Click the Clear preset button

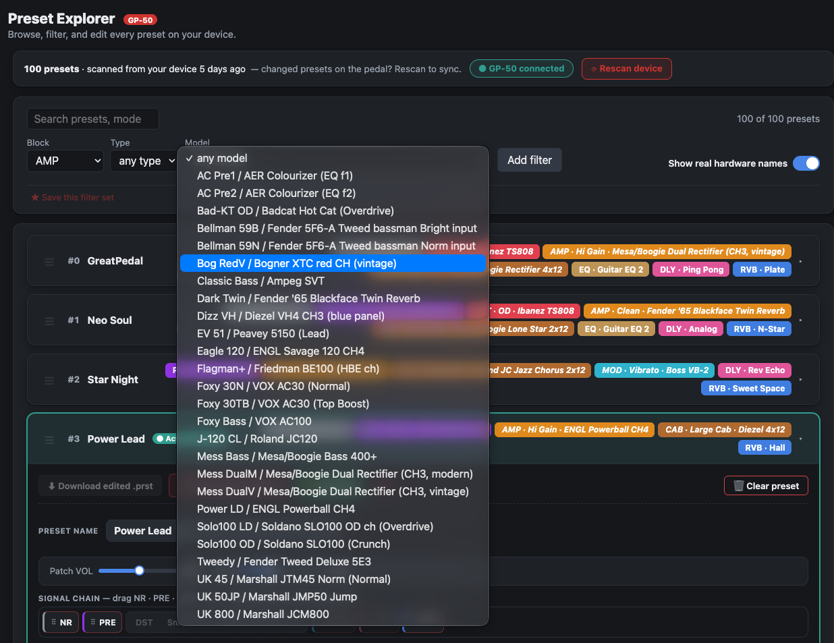click(x=766, y=486)
